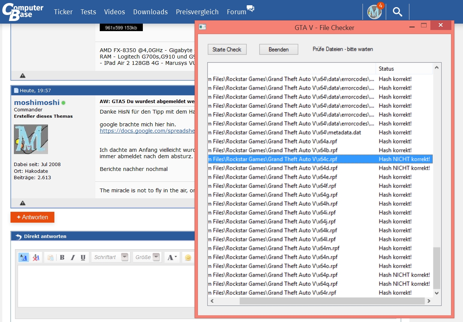
Task: Click moshimoshi's avatar image
Action: 31,139
